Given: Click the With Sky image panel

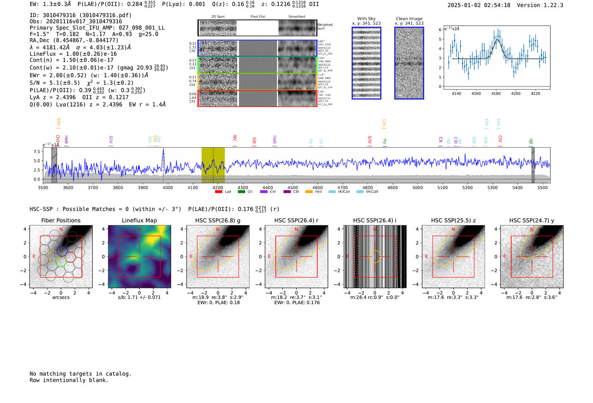Looking at the screenshot, I should point(366,63).
